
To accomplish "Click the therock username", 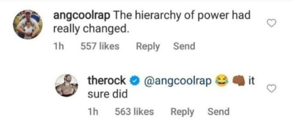I will [107, 80].
